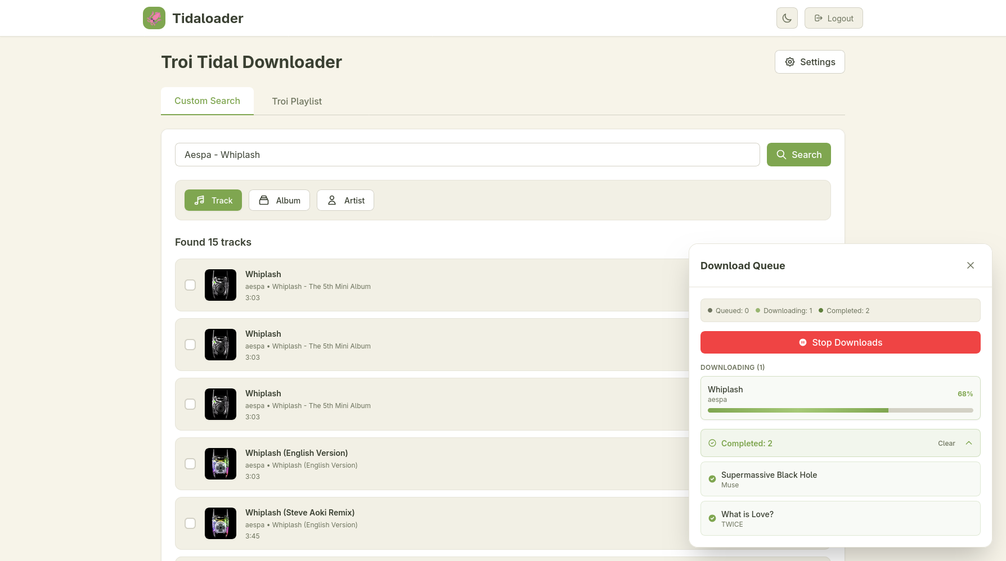Click the "Troi Tidal Downloader" page title
The image size is (1006, 561).
click(251, 62)
